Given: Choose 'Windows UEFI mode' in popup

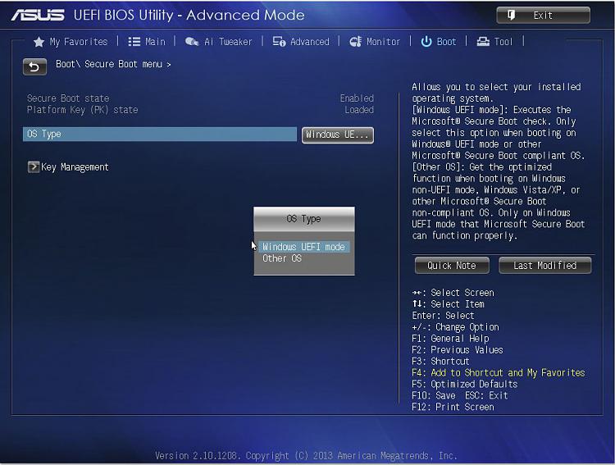Looking at the screenshot, I should tap(303, 247).
